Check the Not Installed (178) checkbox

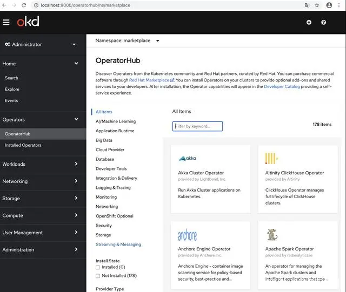[x=98, y=276]
